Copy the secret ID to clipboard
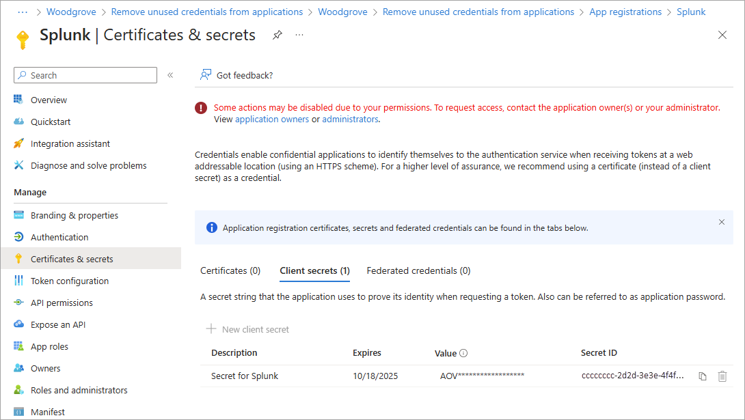This screenshot has height=420, width=745. [x=703, y=376]
